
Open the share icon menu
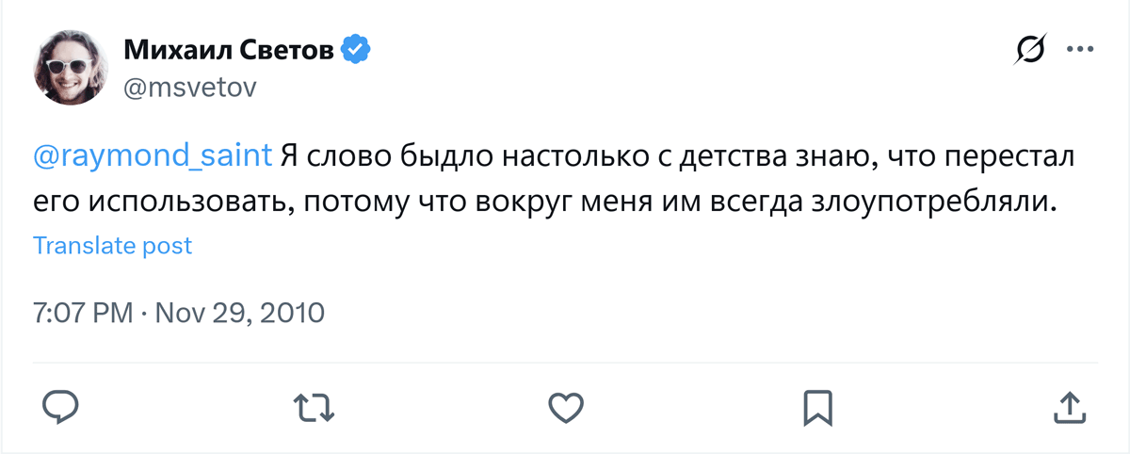point(1068,407)
